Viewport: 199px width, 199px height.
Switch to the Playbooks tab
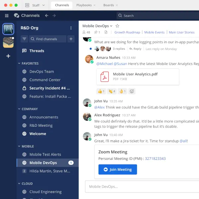coord(84,5)
